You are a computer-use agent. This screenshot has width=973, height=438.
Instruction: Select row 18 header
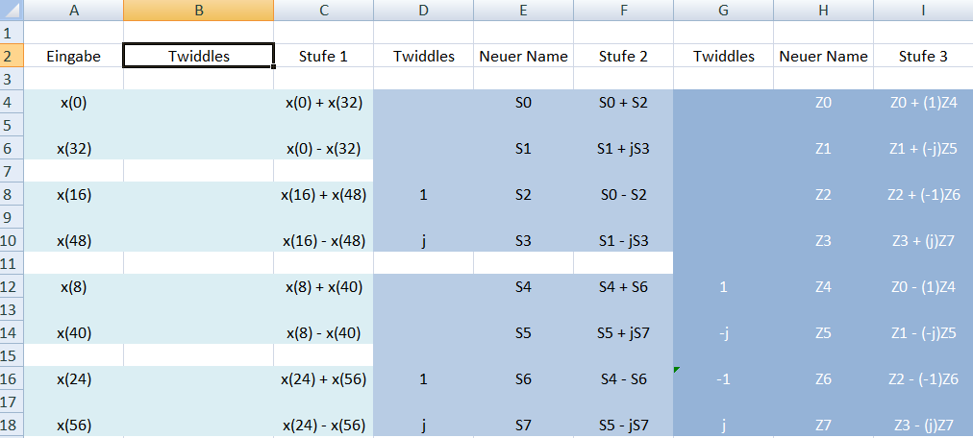click(x=12, y=425)
